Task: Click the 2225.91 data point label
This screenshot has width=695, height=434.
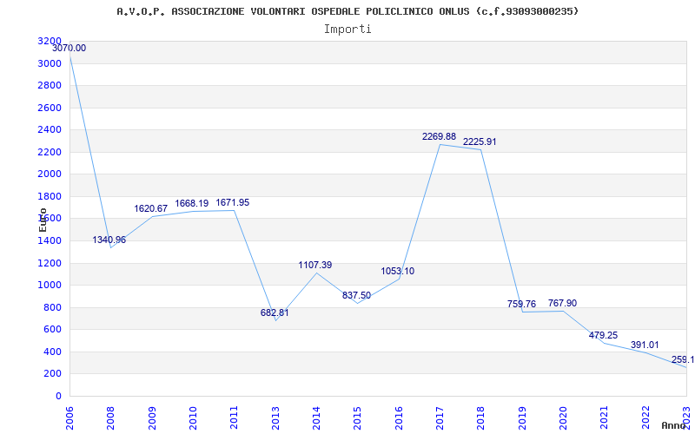Action: coord(480,142)
